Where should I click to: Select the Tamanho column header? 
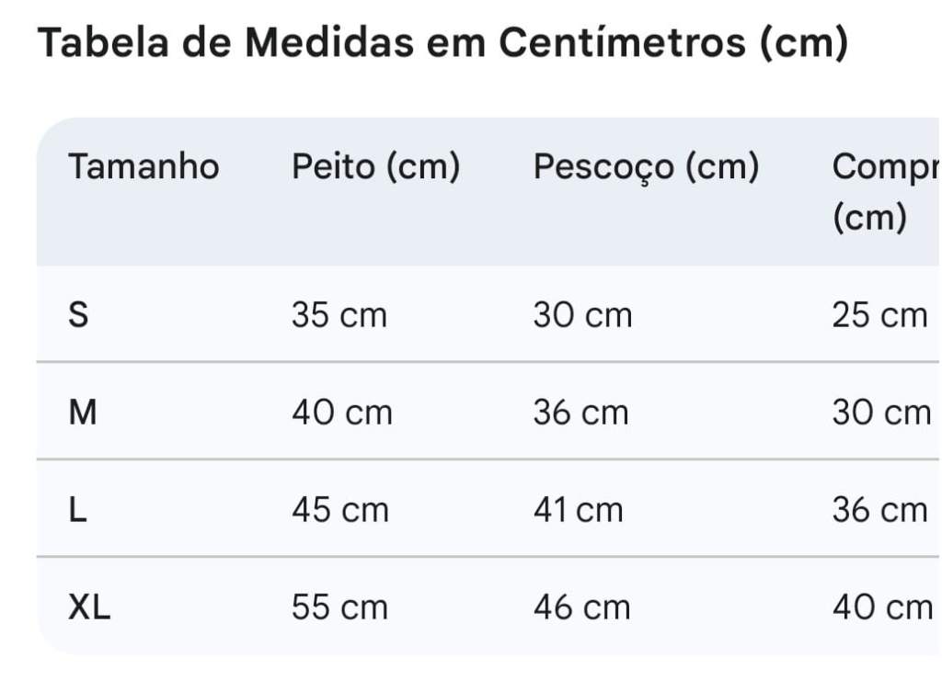point(144,167)
